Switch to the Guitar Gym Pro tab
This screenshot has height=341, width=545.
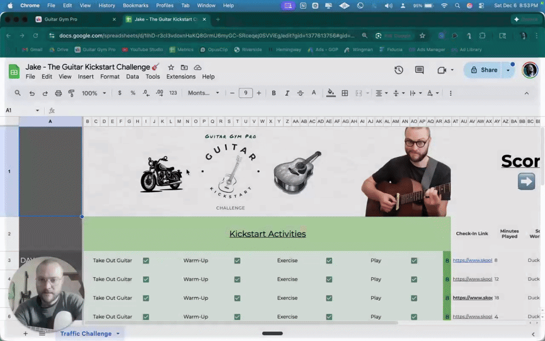click(76, 19)
